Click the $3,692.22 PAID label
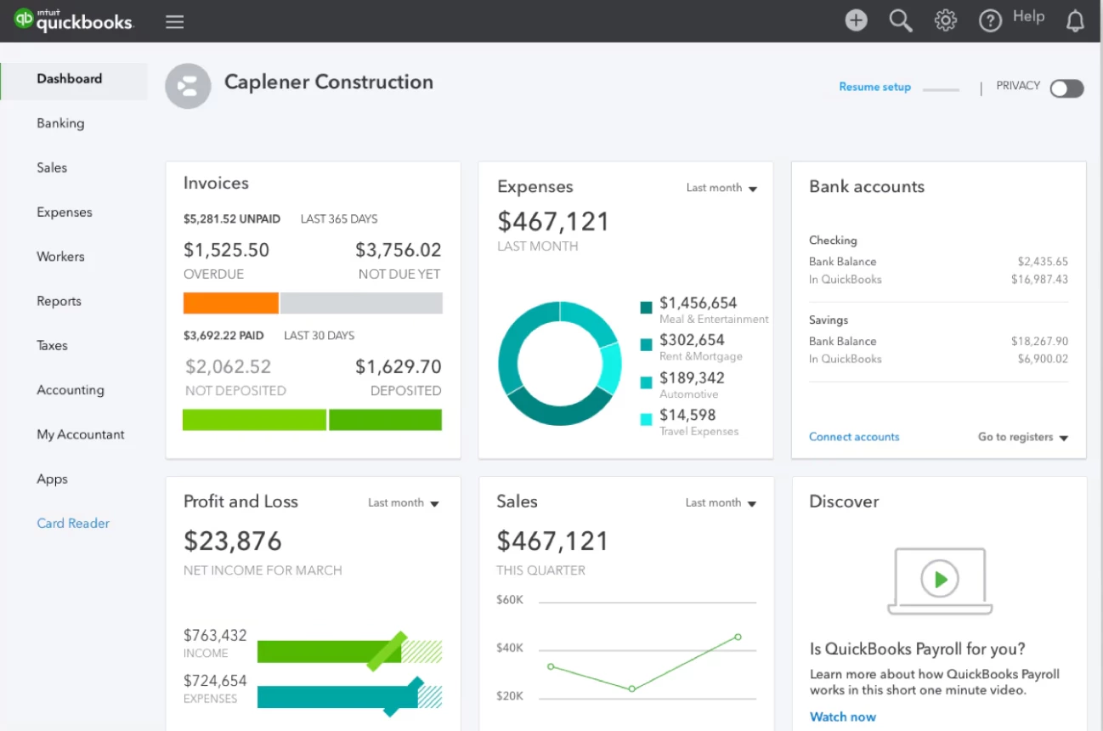Screen dimensions: 1103x731 click(x=223, y=336)
